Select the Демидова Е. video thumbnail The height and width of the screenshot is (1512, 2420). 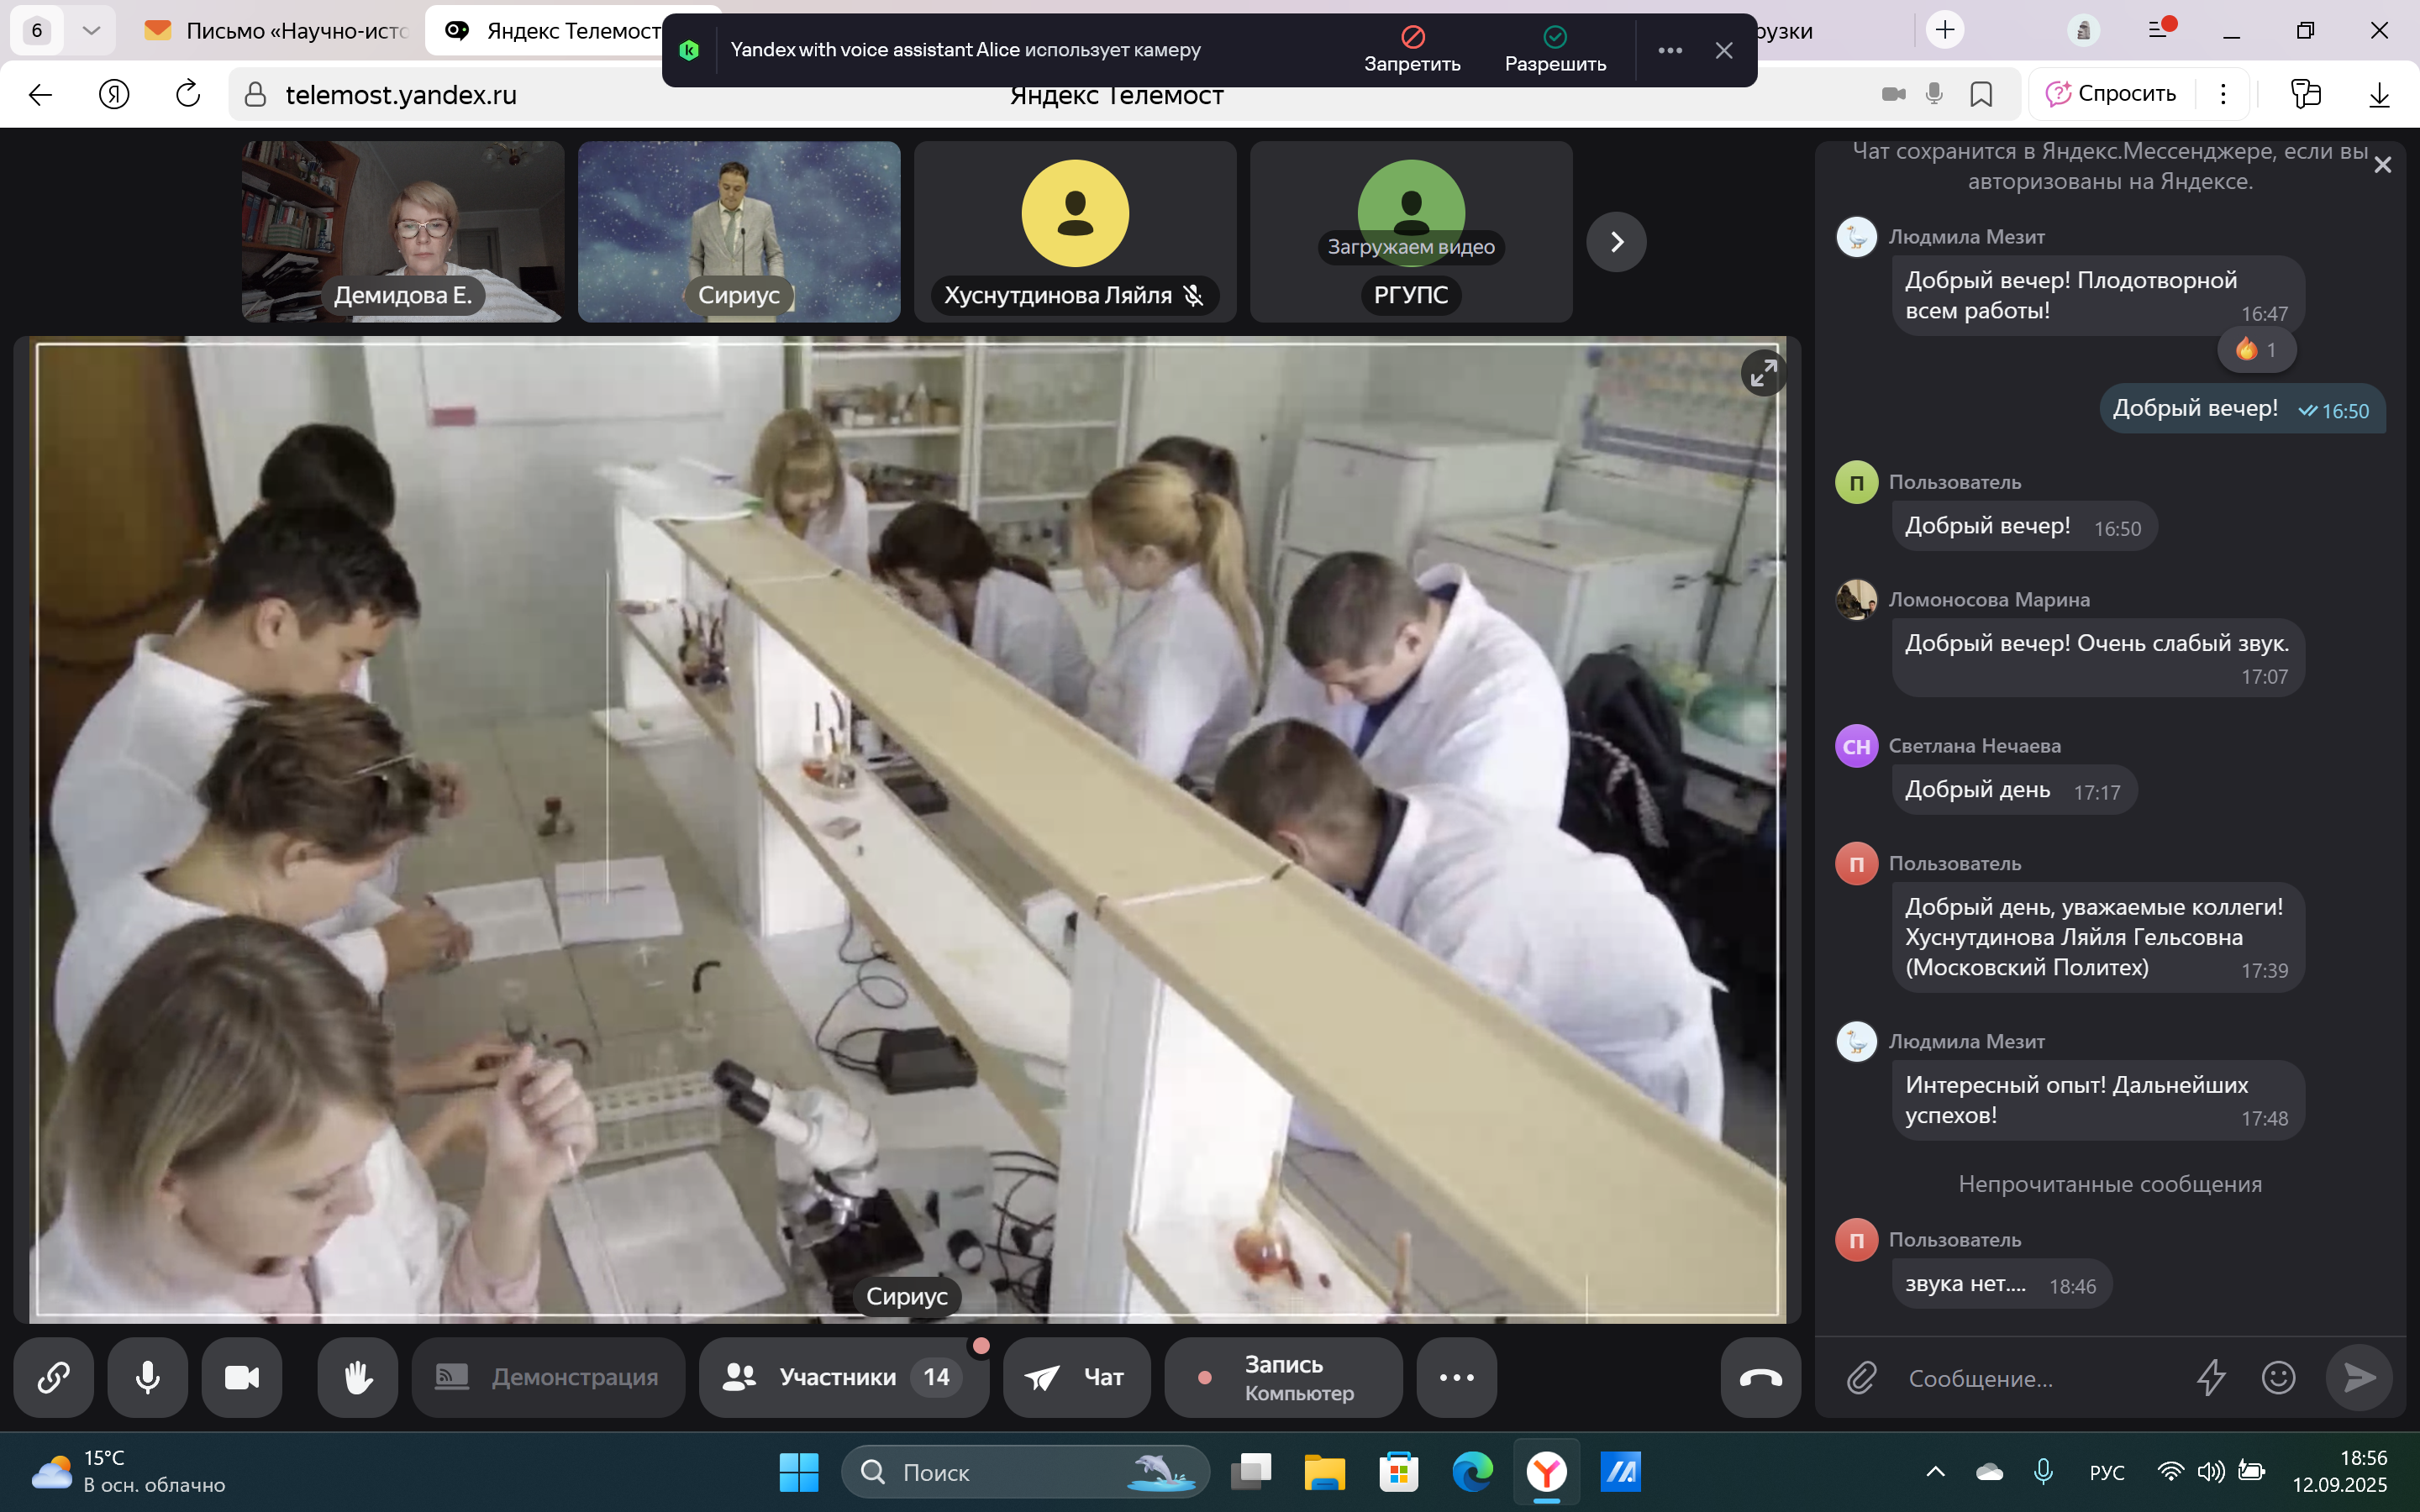(403, 231)
